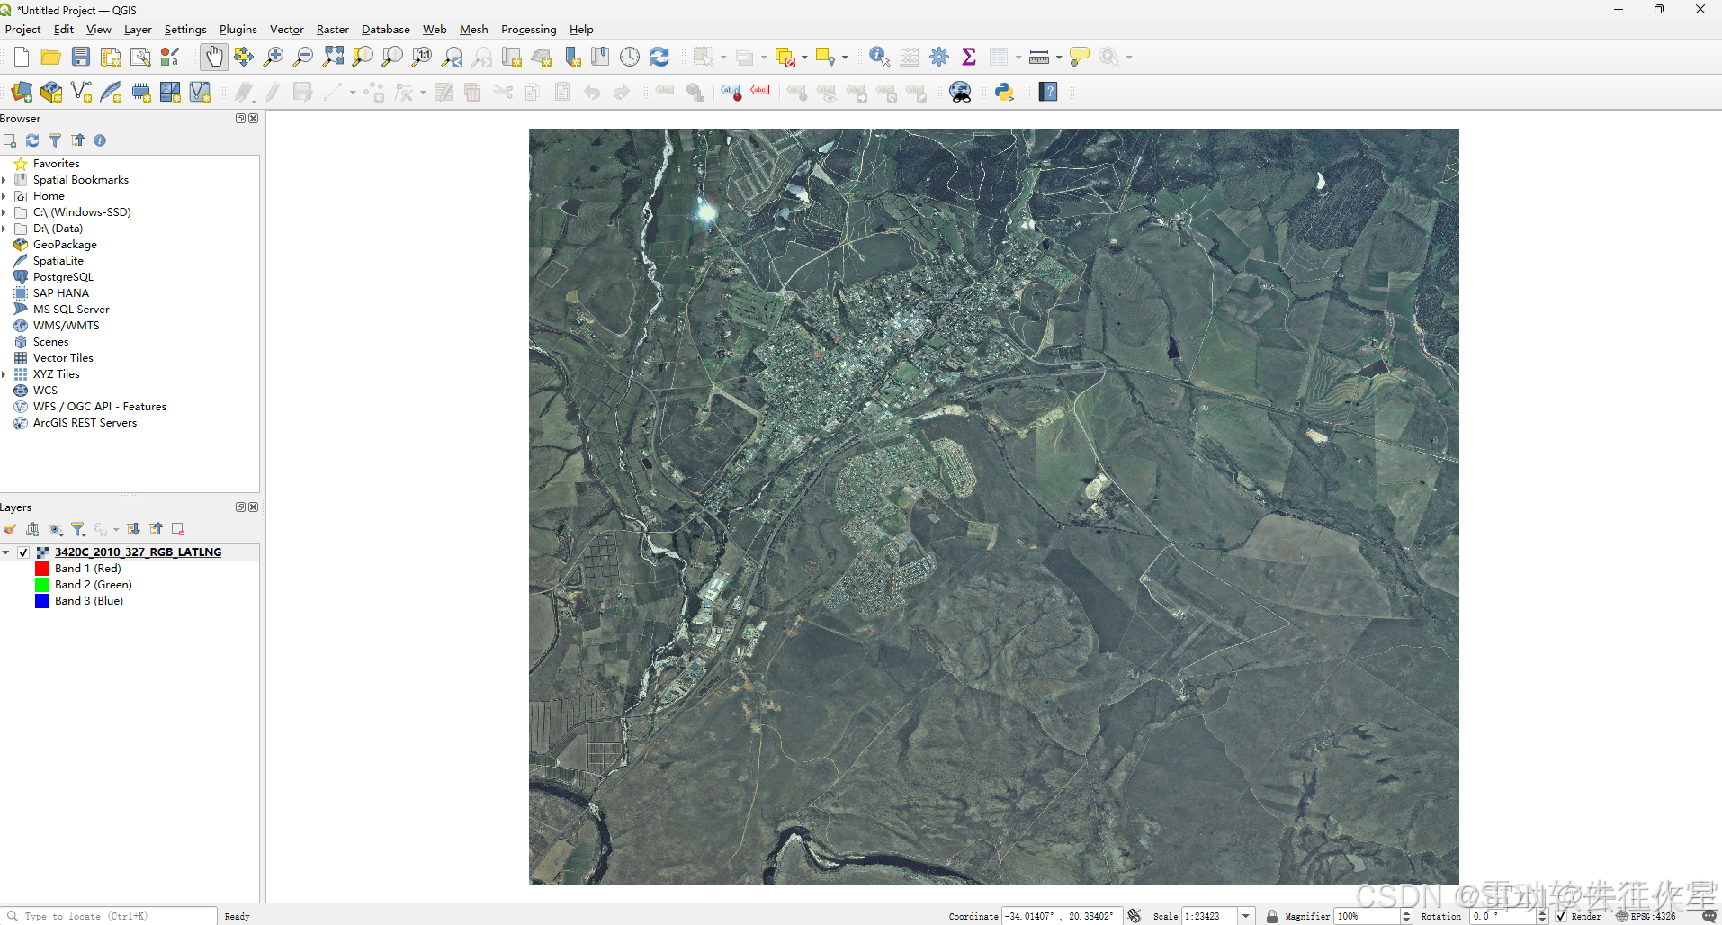Click the Band 1 (Red) swatch

[42, 569]
